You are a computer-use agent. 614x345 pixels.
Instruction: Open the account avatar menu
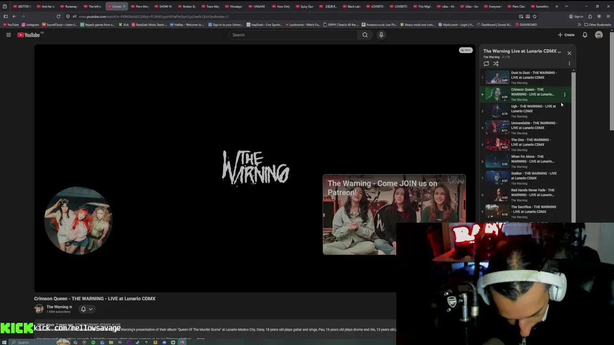point(599,34)
